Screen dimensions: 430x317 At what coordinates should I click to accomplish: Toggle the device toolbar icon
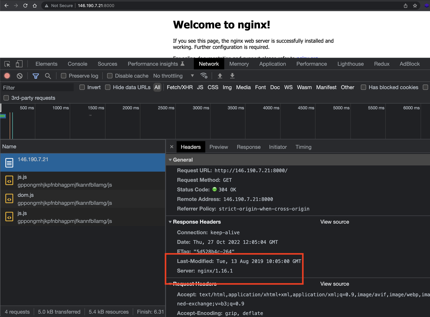[19, 64]
